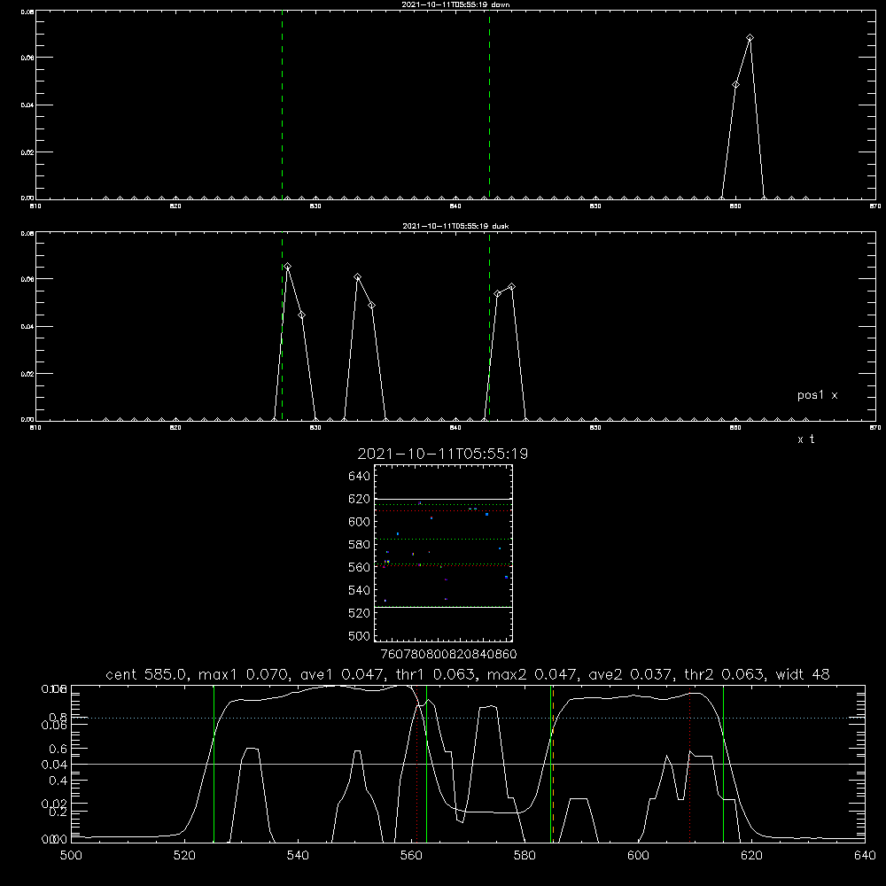Viewport: 886px width, 886px height.
Task: Click the 'x t' label below dusk plot
Action: click(805, 439)
